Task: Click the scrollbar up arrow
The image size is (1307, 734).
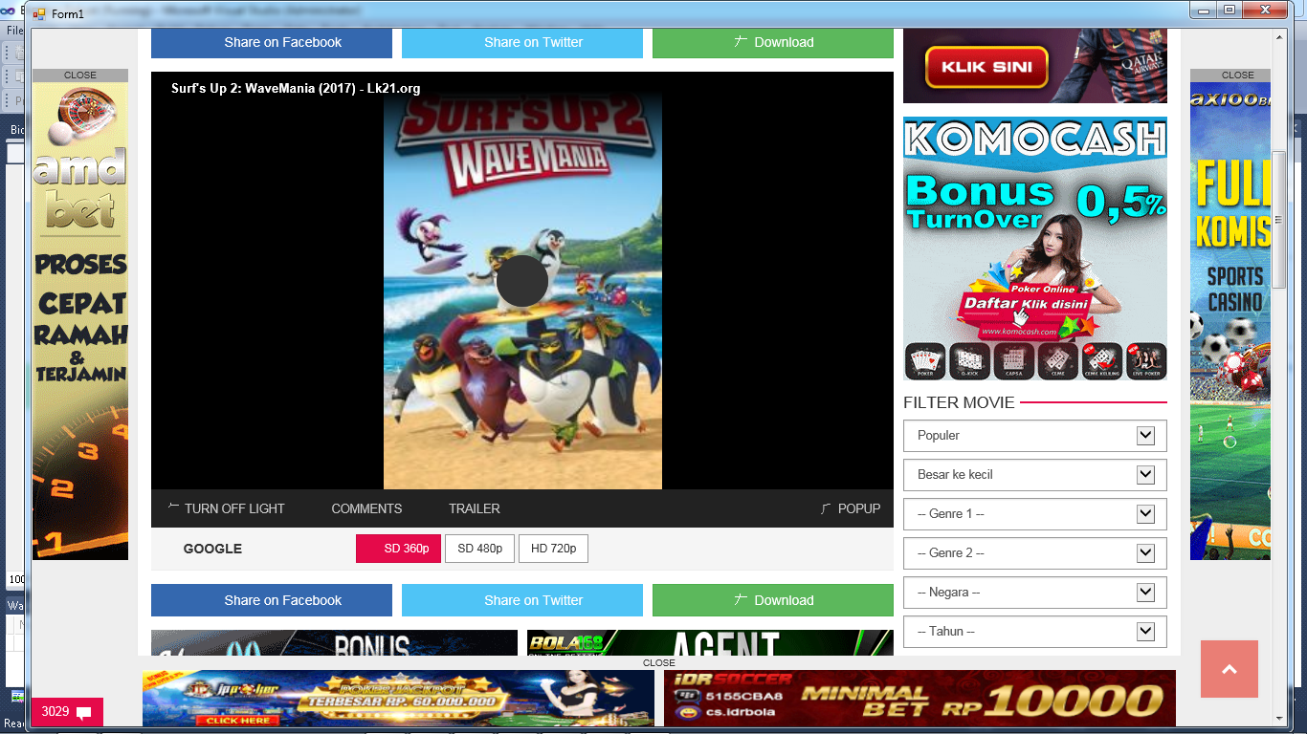Action: pos(1278,38)
